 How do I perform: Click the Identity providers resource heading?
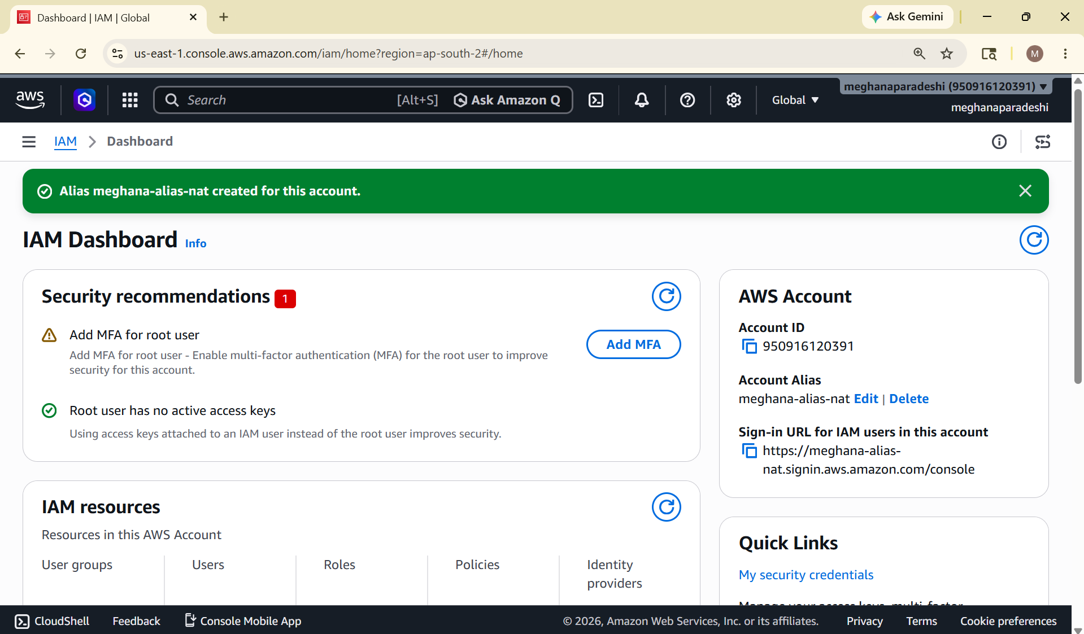[615, 574]
